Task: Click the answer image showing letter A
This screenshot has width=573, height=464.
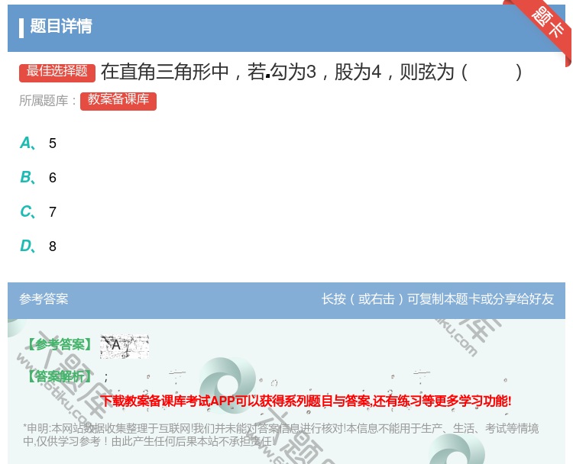Action: (125, 346)
